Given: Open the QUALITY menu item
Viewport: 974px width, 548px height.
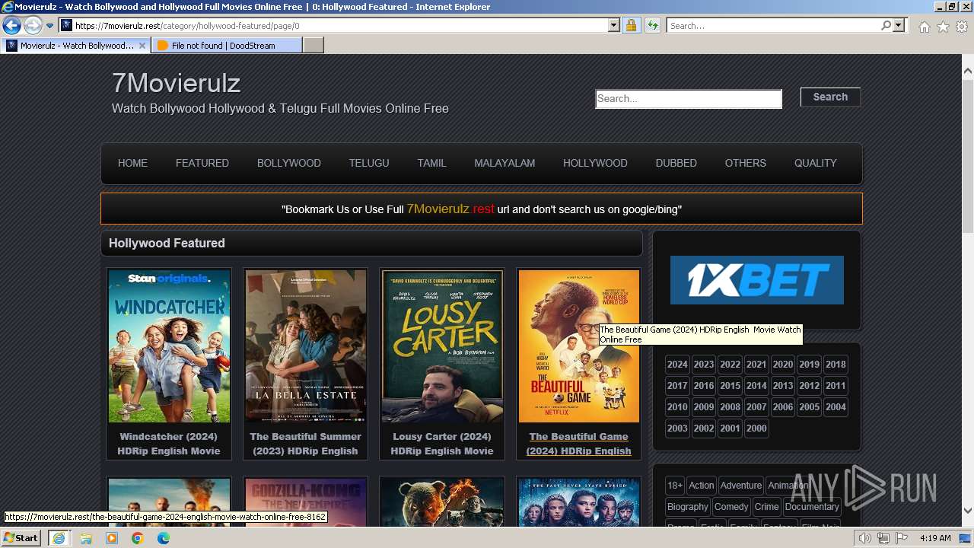Looking at the screenshot, I should (x=816, y=163).
